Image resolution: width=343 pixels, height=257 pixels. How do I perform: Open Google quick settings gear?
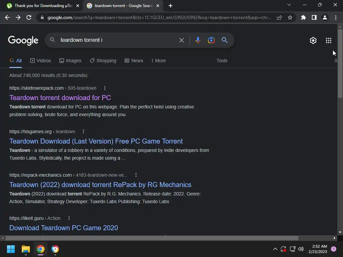pos(313,40)
